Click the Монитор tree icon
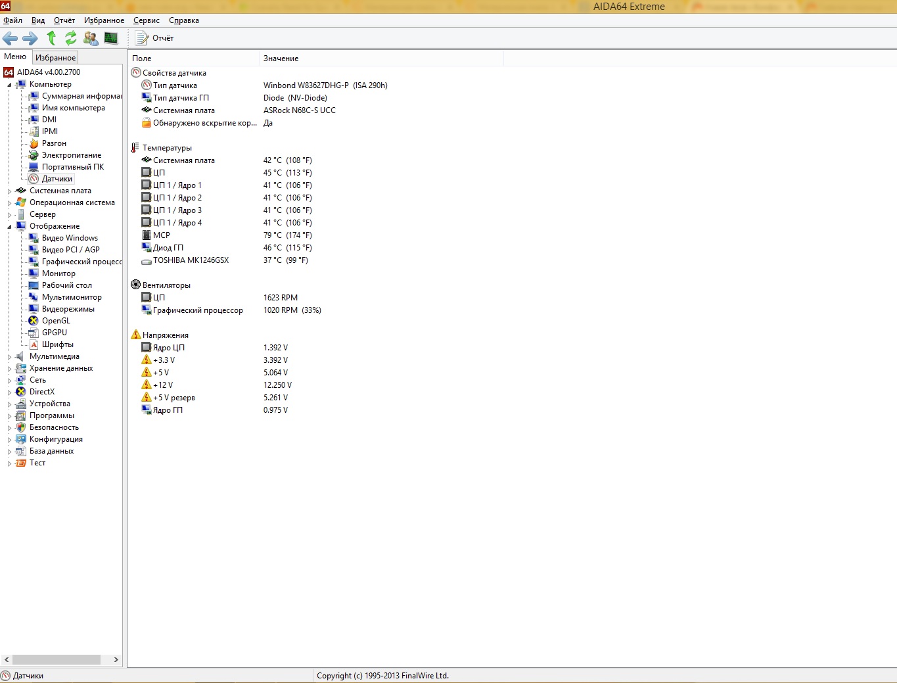 click(x=34, y=273)
